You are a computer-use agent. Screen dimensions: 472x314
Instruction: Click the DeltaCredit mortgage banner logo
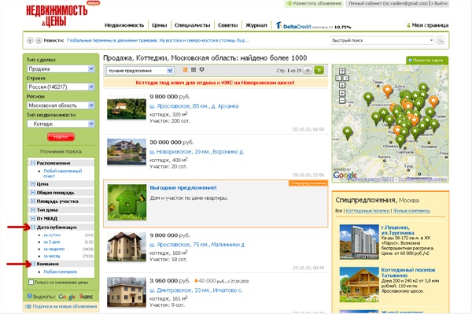tap(293, 26)
